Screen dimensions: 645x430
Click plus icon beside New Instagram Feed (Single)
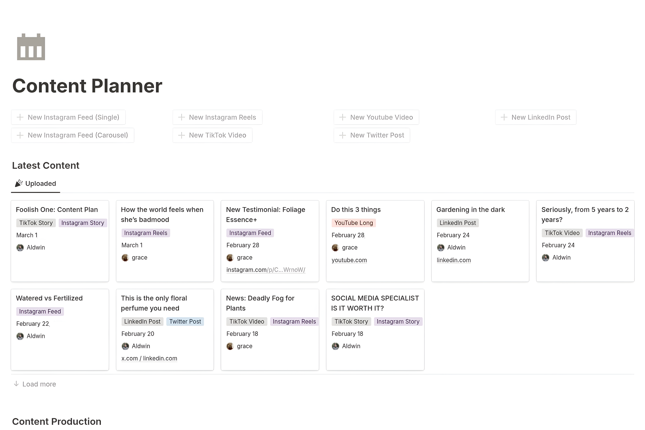20,117
